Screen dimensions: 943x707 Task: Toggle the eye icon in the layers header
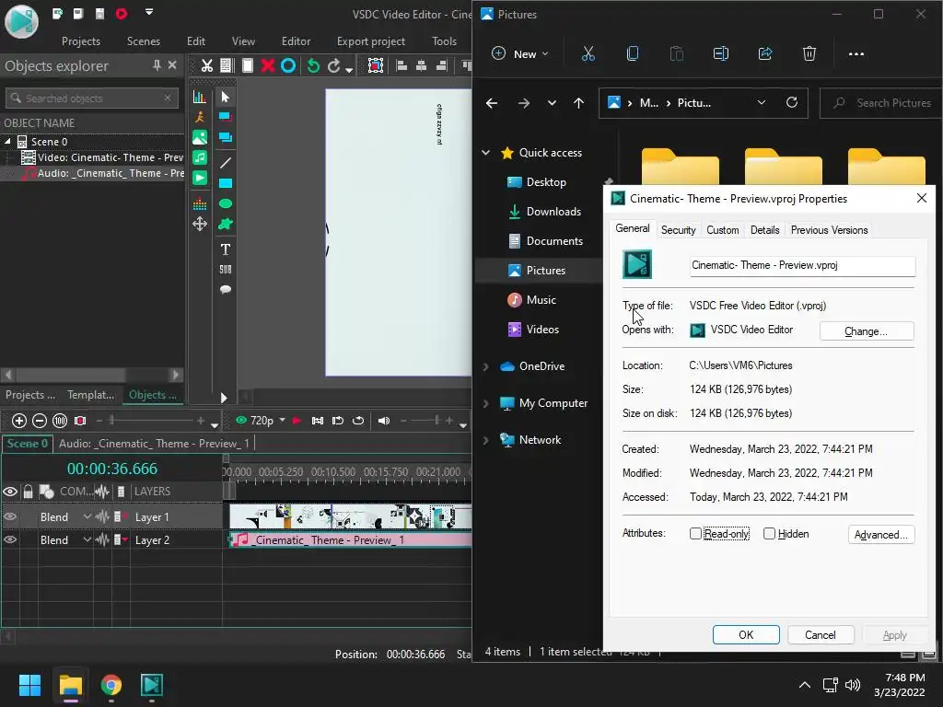coord(10,492)
